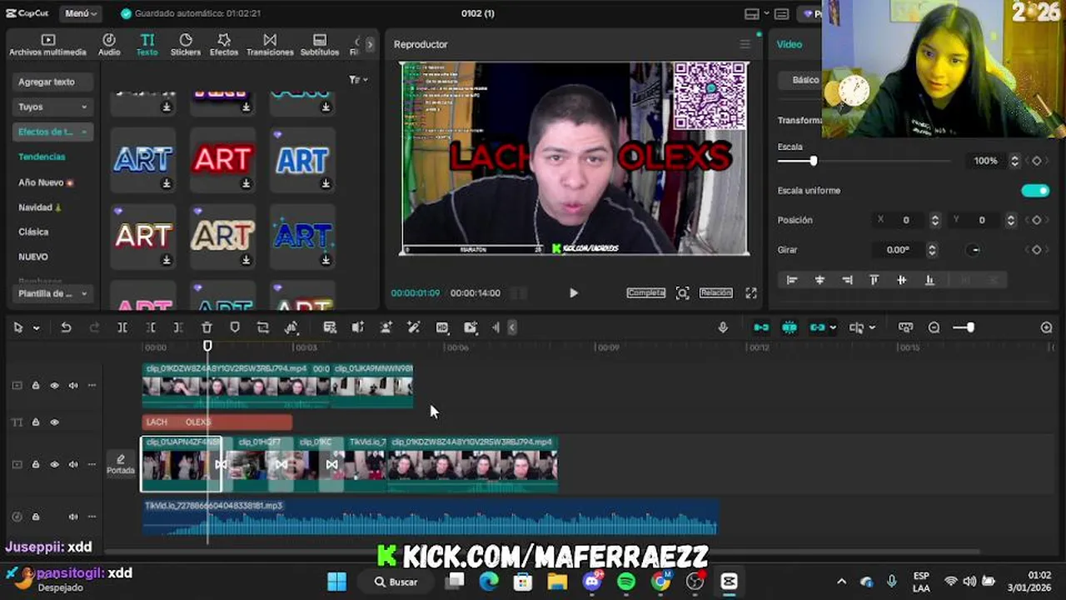Add keyframe for Escala
The height and width of the screenshot is (600, 1066).
click(1037, 161)
